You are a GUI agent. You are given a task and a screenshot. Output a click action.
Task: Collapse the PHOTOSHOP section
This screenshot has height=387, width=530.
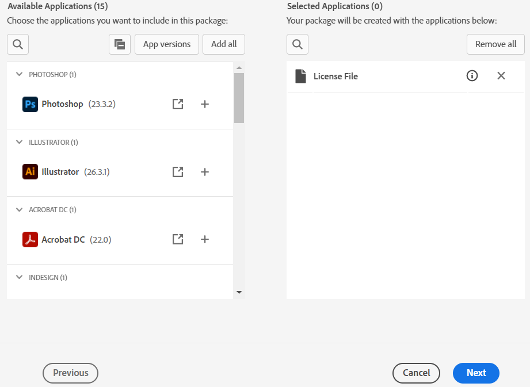coord(19,74)
